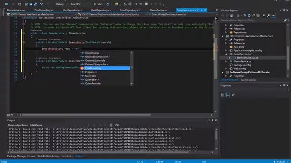Viewport: 291px width, 163px height.
Task: Select packages.config in Solution Explorer
Action: click(x=242, y=65)
